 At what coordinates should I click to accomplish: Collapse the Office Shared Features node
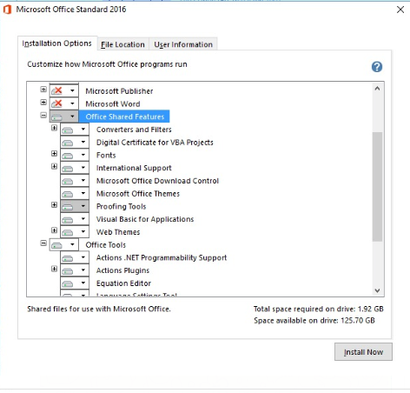[x=43, y=115]
